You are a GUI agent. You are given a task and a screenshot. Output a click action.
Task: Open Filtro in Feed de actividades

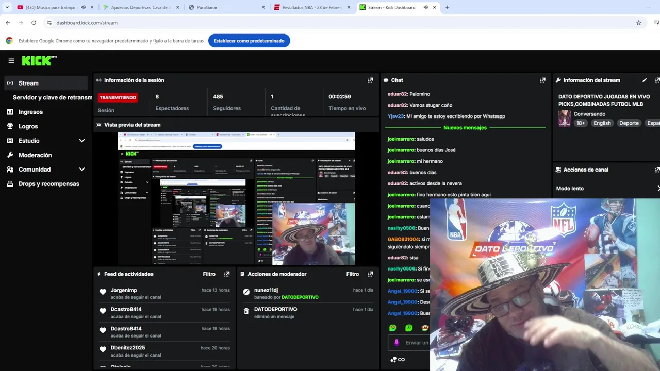[x=209, y=274]
